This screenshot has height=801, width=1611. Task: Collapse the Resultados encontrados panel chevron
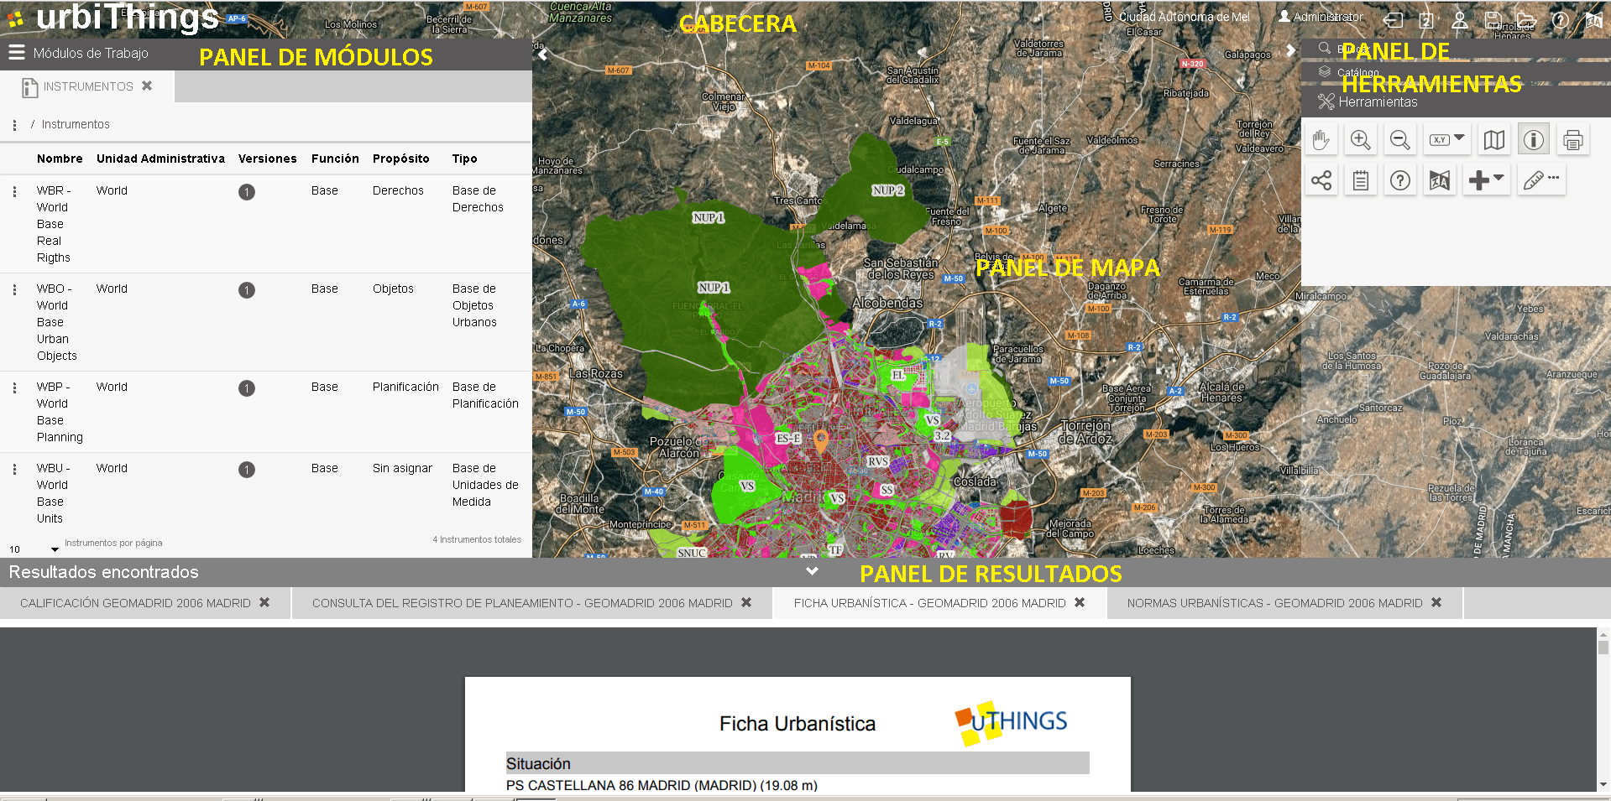click(x=812, y=571)
